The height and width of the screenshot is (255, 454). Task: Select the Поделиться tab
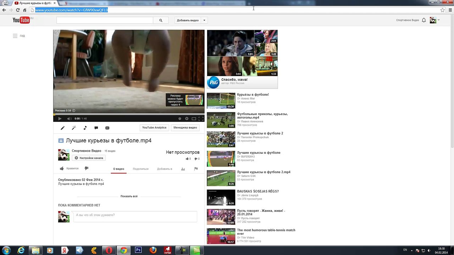pos(140,169)
